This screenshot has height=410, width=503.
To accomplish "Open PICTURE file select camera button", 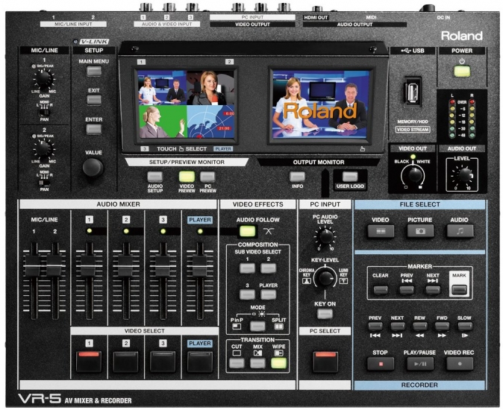I will [420, 230].
